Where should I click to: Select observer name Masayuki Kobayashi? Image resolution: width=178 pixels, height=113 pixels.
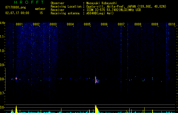tap(102, 3)
